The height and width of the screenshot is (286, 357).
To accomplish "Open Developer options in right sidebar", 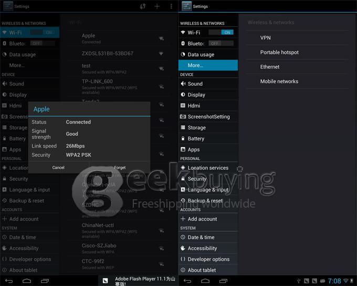I will (208, 259).
